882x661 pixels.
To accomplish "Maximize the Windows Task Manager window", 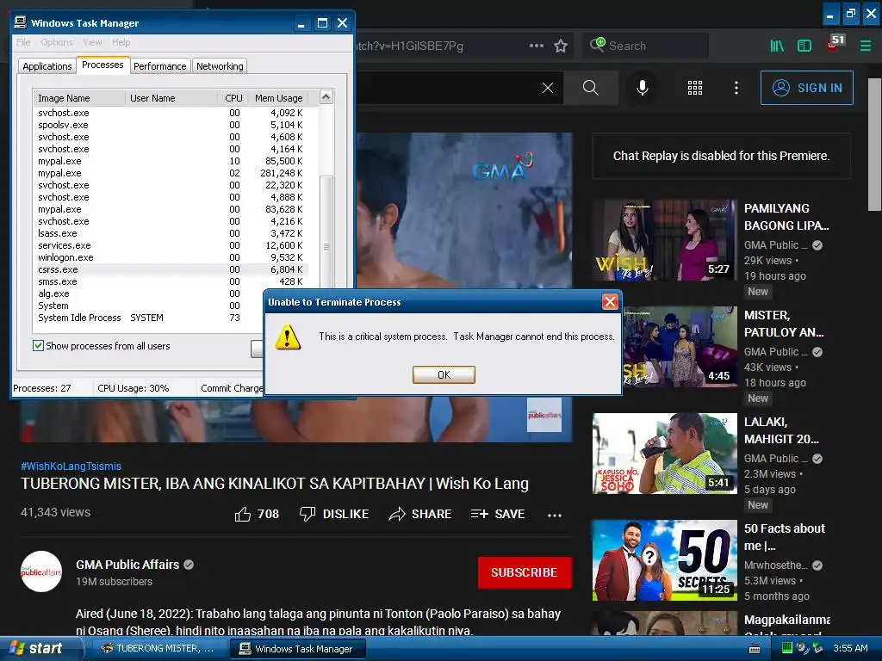I will tap(322, 23).
